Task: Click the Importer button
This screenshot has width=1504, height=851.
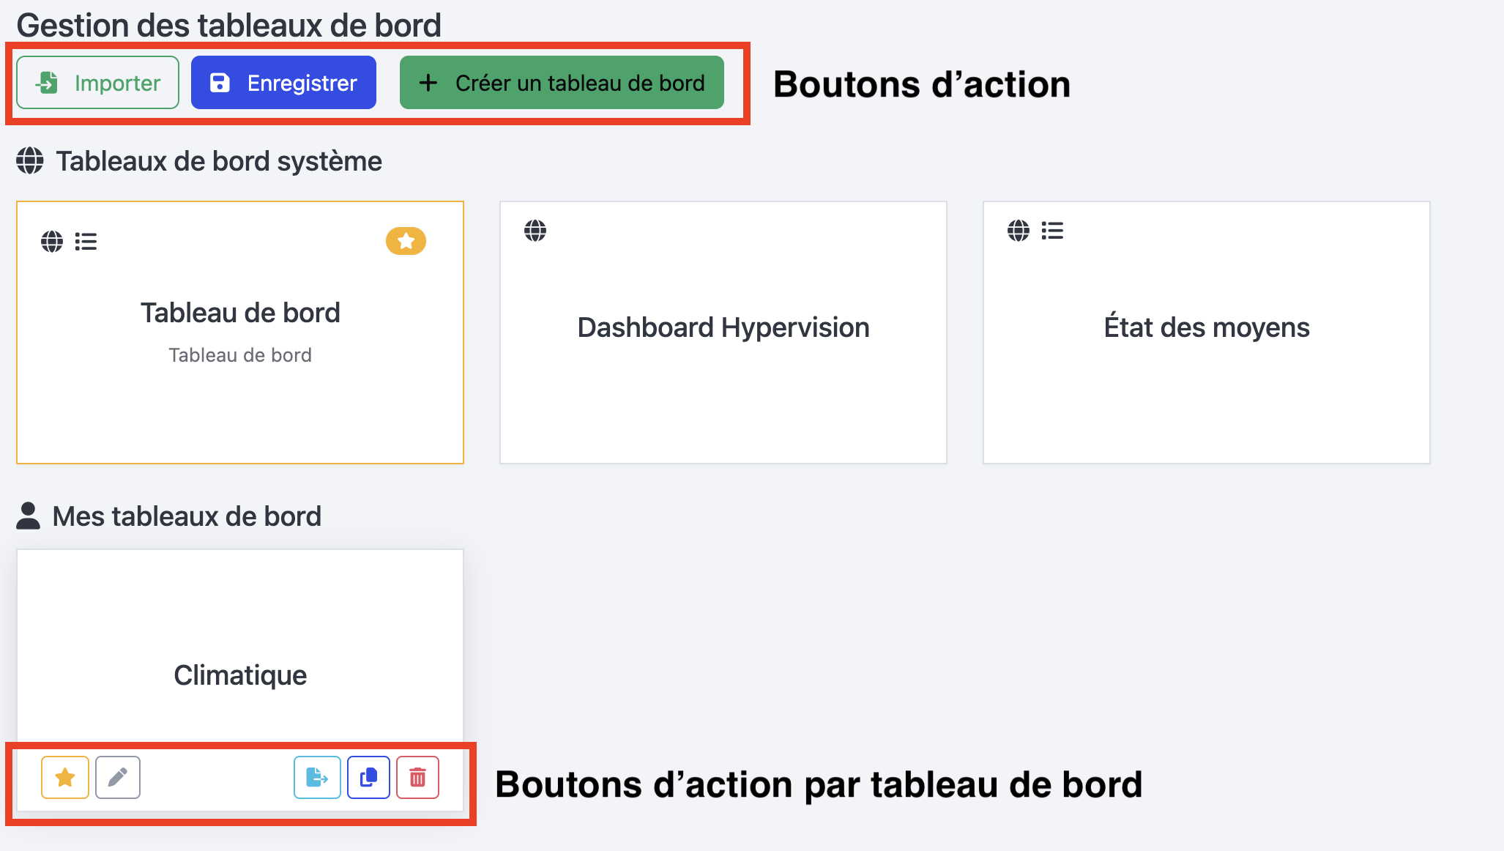Action: coord(97,82)
